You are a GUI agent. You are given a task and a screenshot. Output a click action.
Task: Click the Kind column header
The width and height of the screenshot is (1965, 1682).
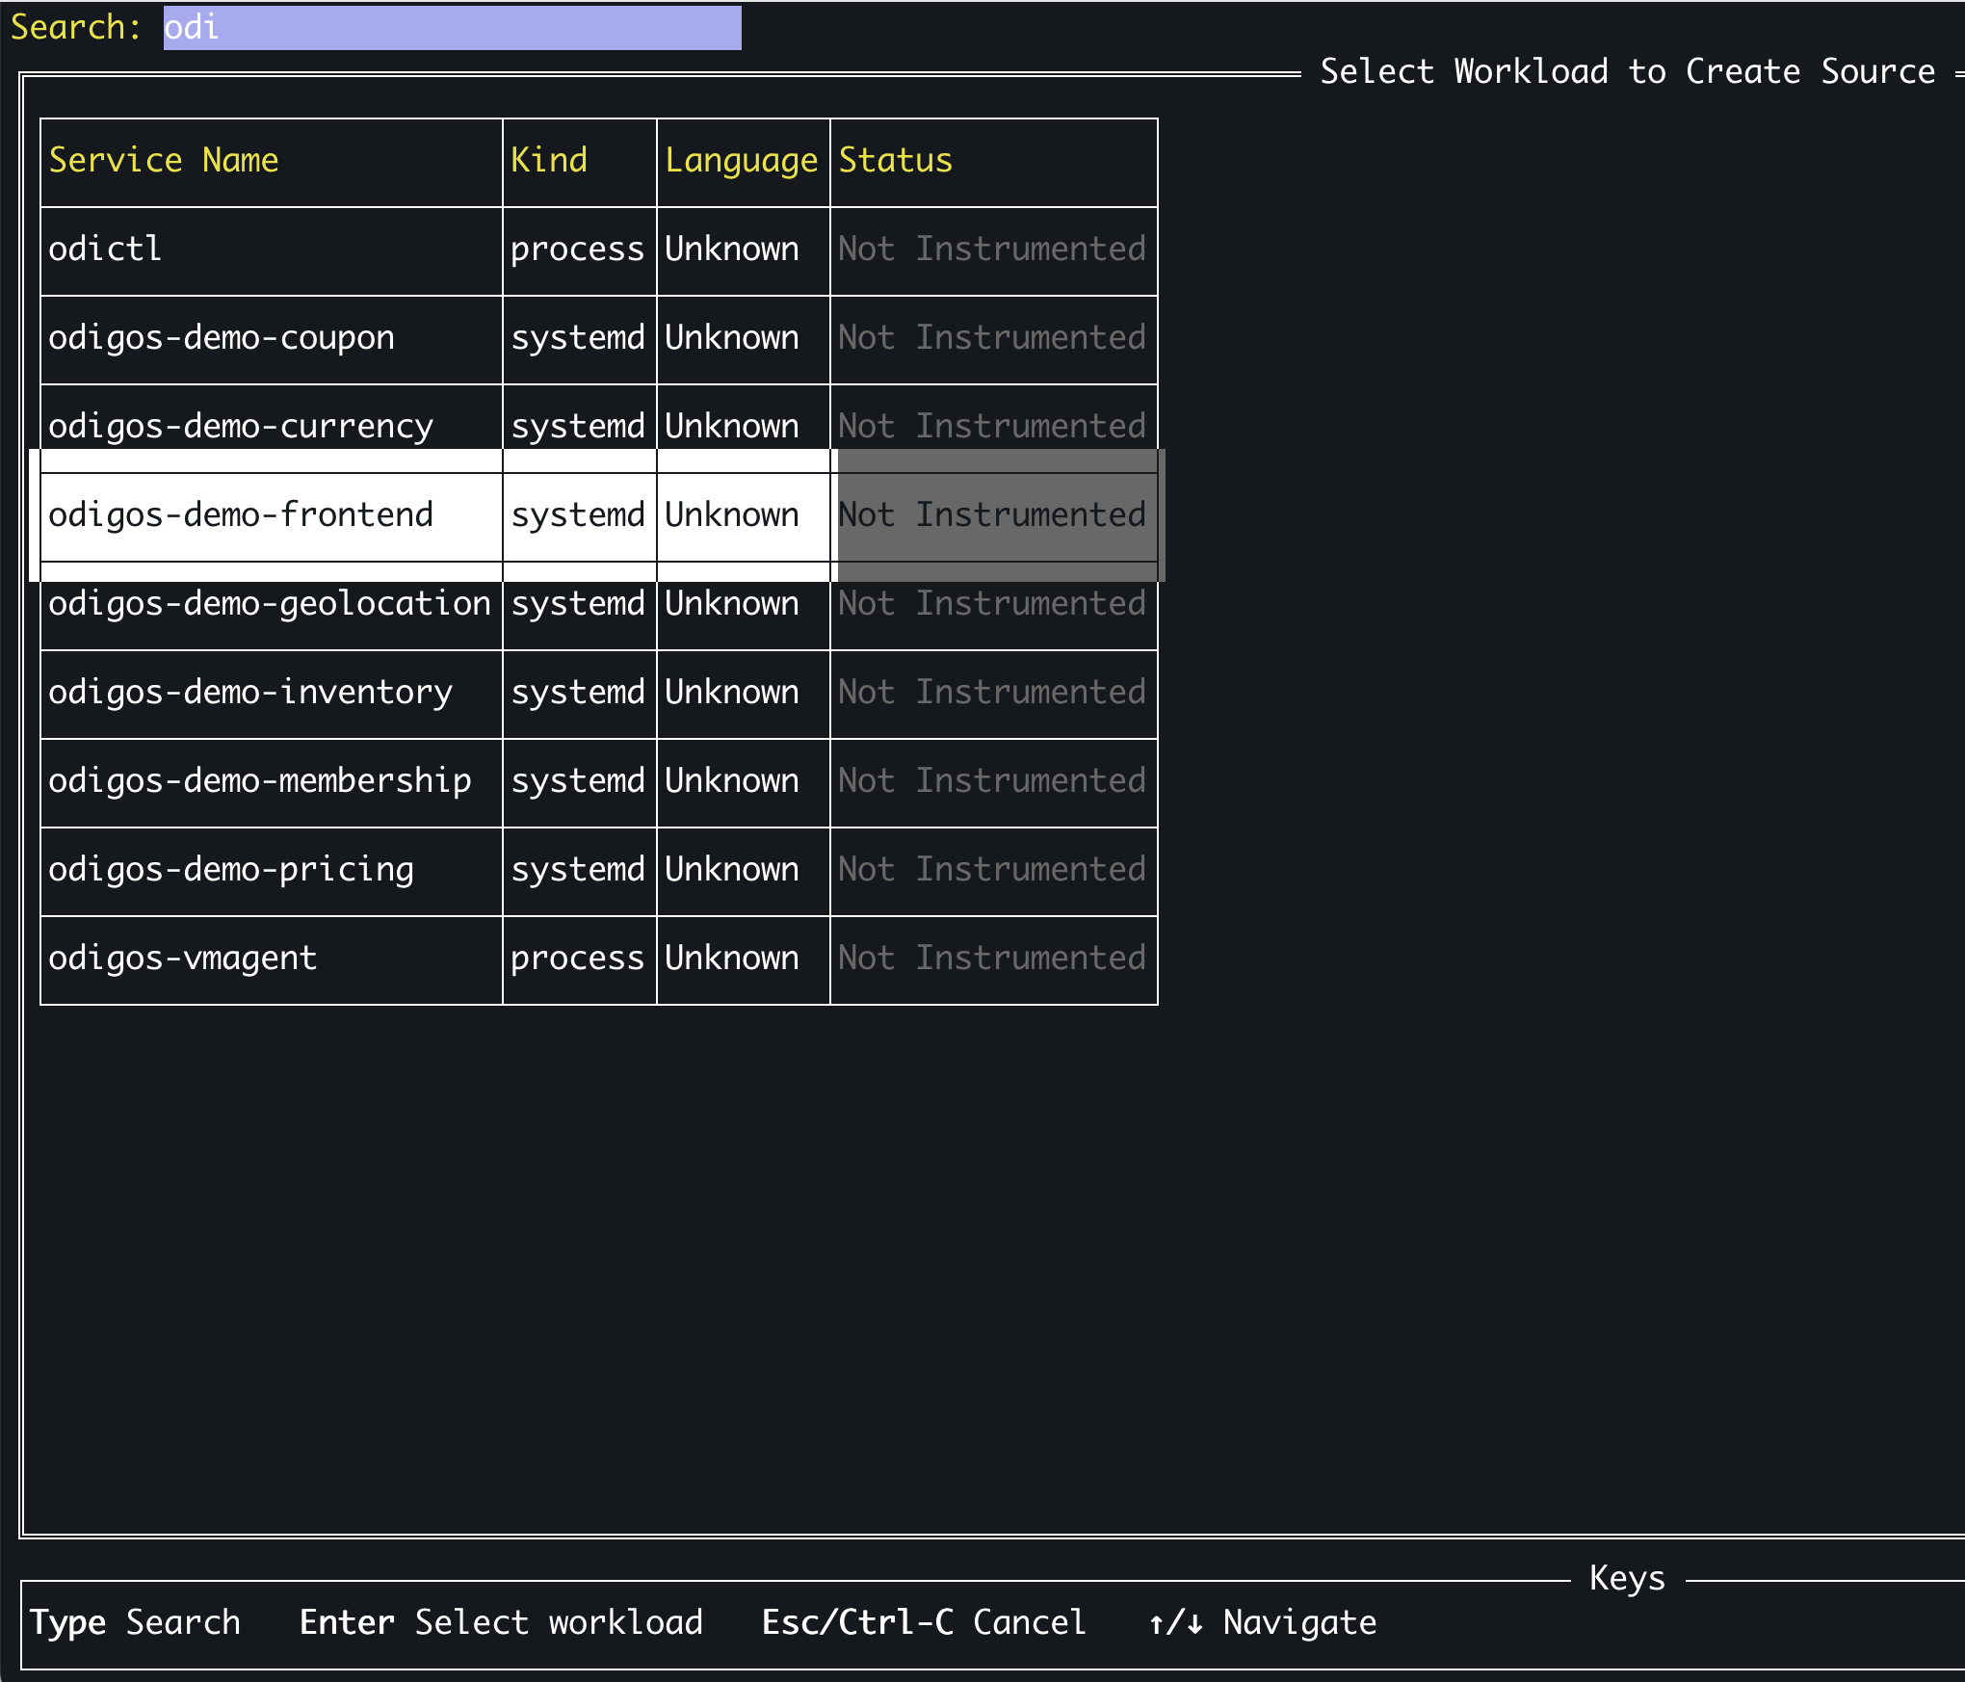point(548,161)
